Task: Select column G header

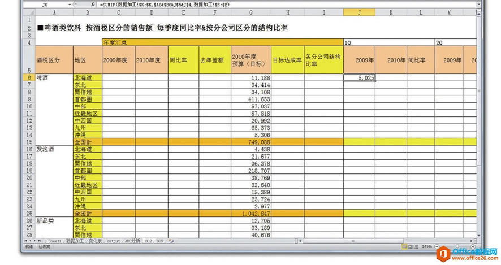Action: [x=251, y=12]
